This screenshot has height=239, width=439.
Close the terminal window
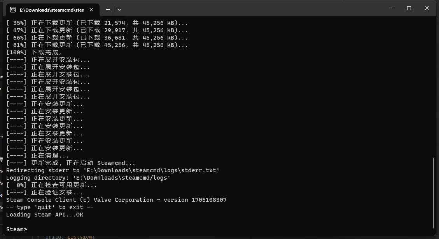(427, 8)
